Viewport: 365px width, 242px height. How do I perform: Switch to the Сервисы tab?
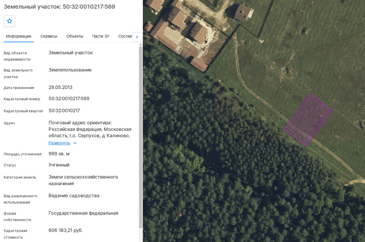(49, 36)
